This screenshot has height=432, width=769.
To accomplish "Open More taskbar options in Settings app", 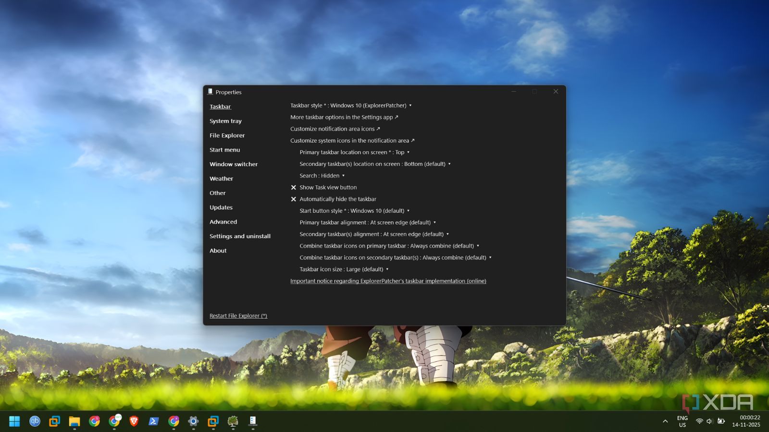I will 344,117.
